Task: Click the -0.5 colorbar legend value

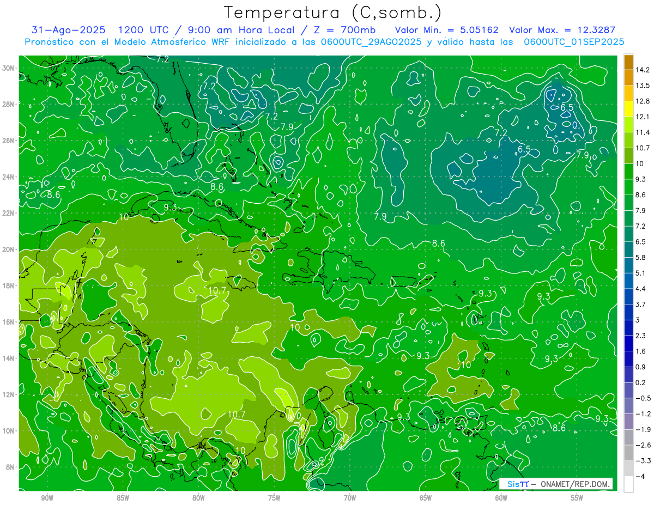Action: point(643,398)
